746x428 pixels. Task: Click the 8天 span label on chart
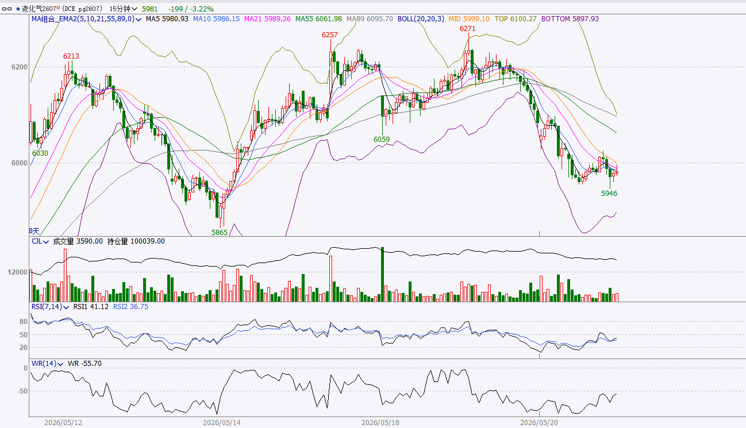(x=34, y=231)
